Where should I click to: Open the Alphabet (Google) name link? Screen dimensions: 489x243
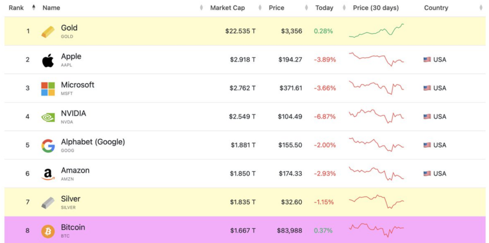coord(93,142)
